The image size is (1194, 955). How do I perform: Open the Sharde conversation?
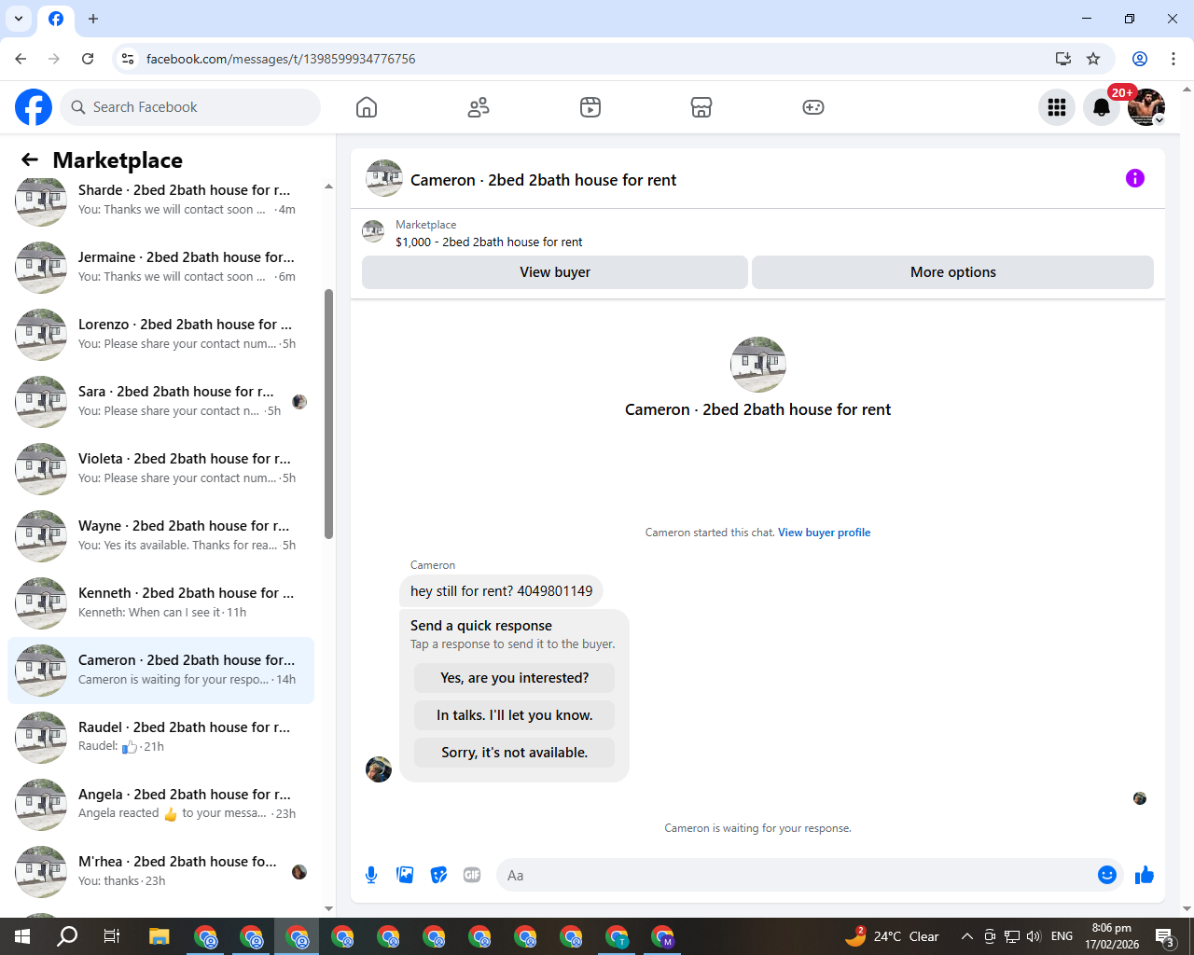[x=160, y=200]
